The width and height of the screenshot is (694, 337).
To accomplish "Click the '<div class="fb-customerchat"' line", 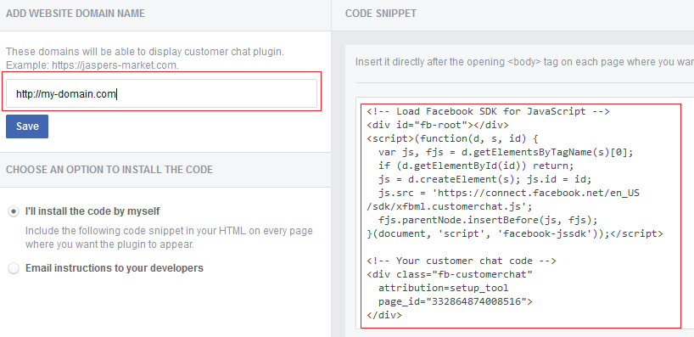I will point(450,274).
